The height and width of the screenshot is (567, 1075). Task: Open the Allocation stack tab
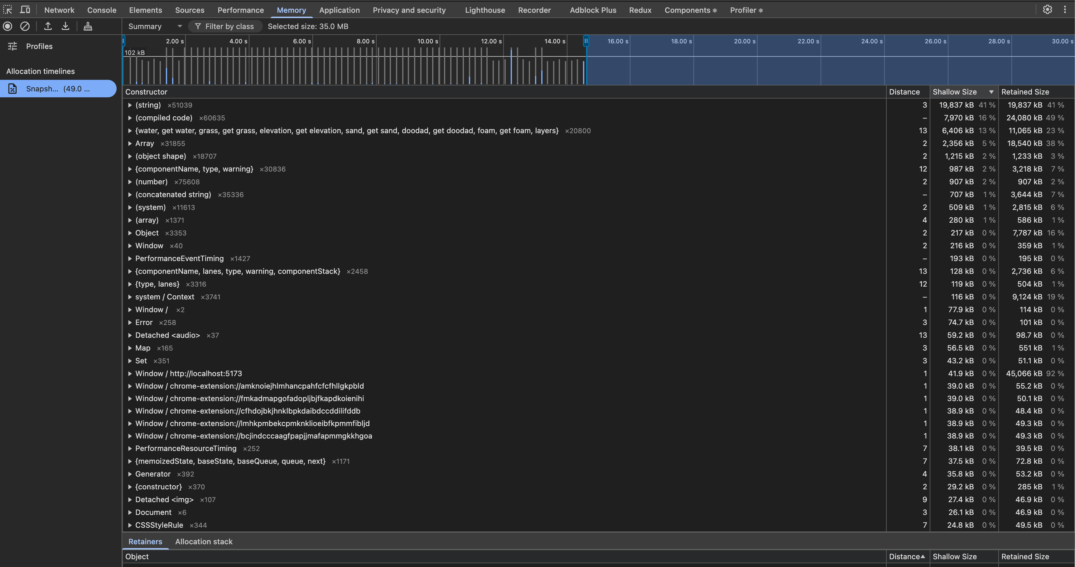point(204,541)
